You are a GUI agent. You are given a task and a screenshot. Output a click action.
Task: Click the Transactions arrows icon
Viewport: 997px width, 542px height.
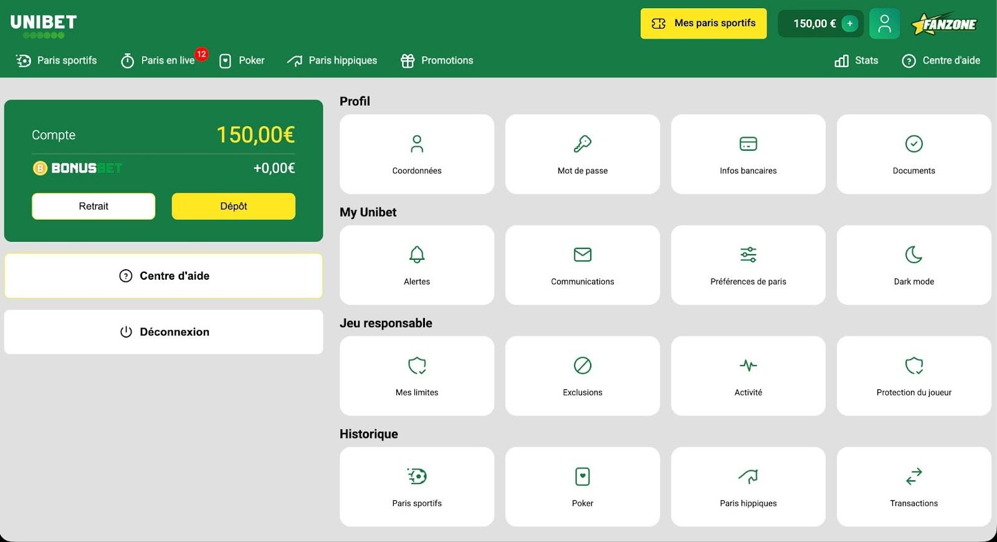914,477
